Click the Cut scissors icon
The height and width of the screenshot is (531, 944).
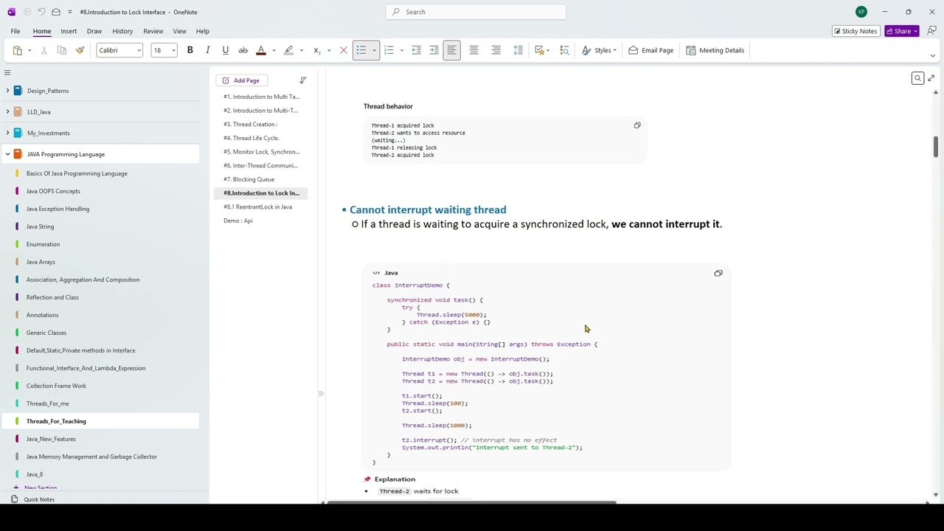click(44, 50)
